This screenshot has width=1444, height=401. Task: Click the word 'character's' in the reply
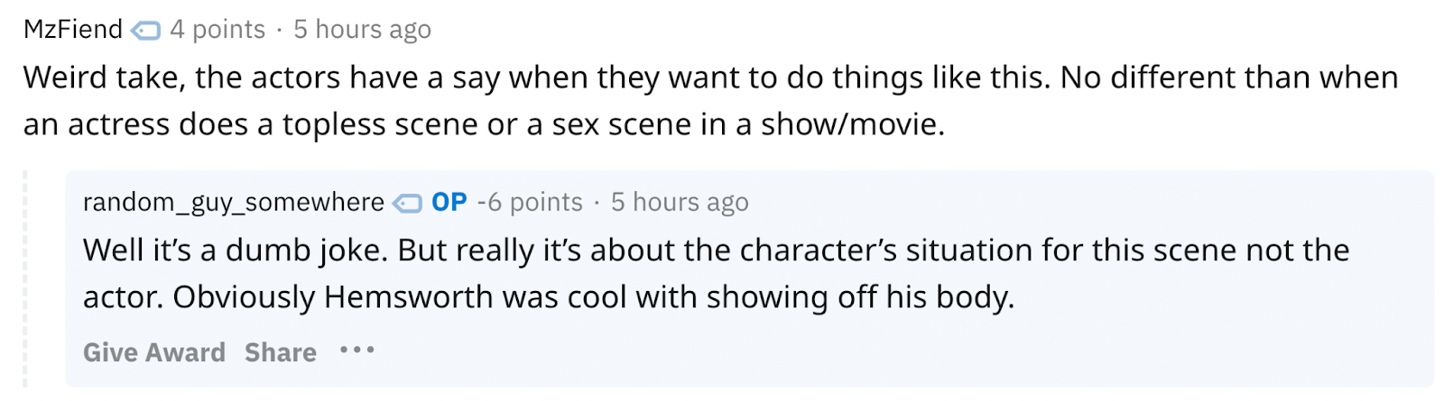[818, 250]
